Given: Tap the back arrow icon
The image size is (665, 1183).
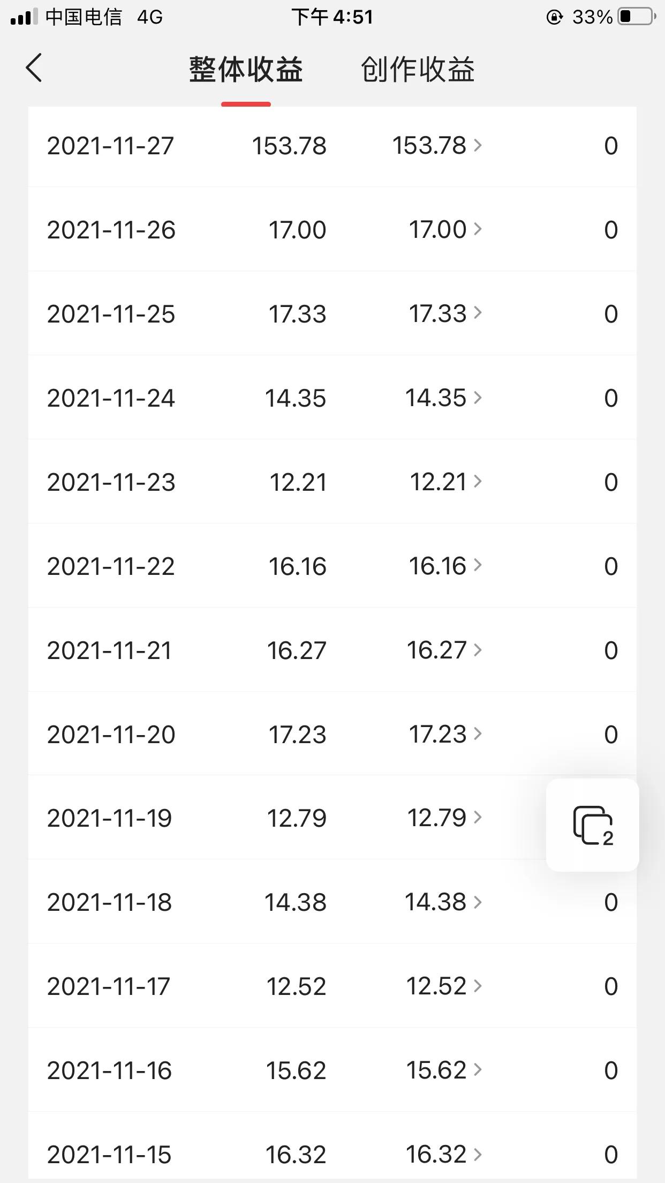Looking at the screenshot, I should click(x=34, y=69).
